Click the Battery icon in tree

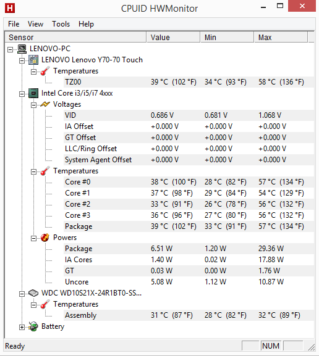pyautogui.click(x=33, y=326)
